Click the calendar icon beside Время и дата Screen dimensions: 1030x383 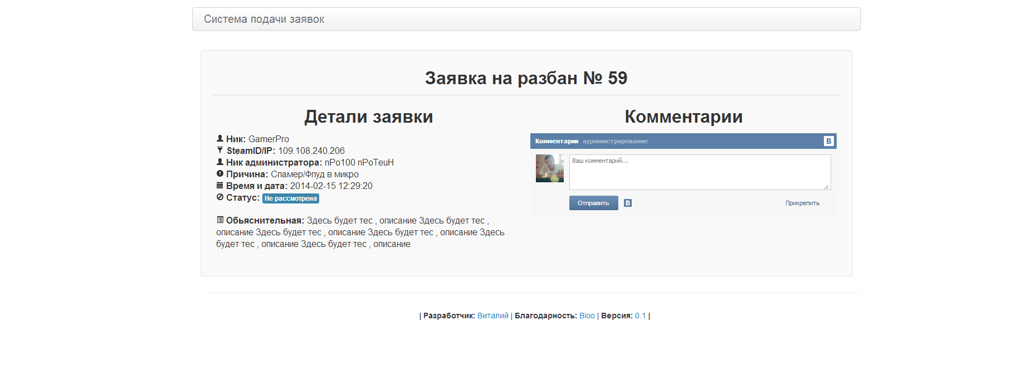pyautogui.click(x=220, y=186)
